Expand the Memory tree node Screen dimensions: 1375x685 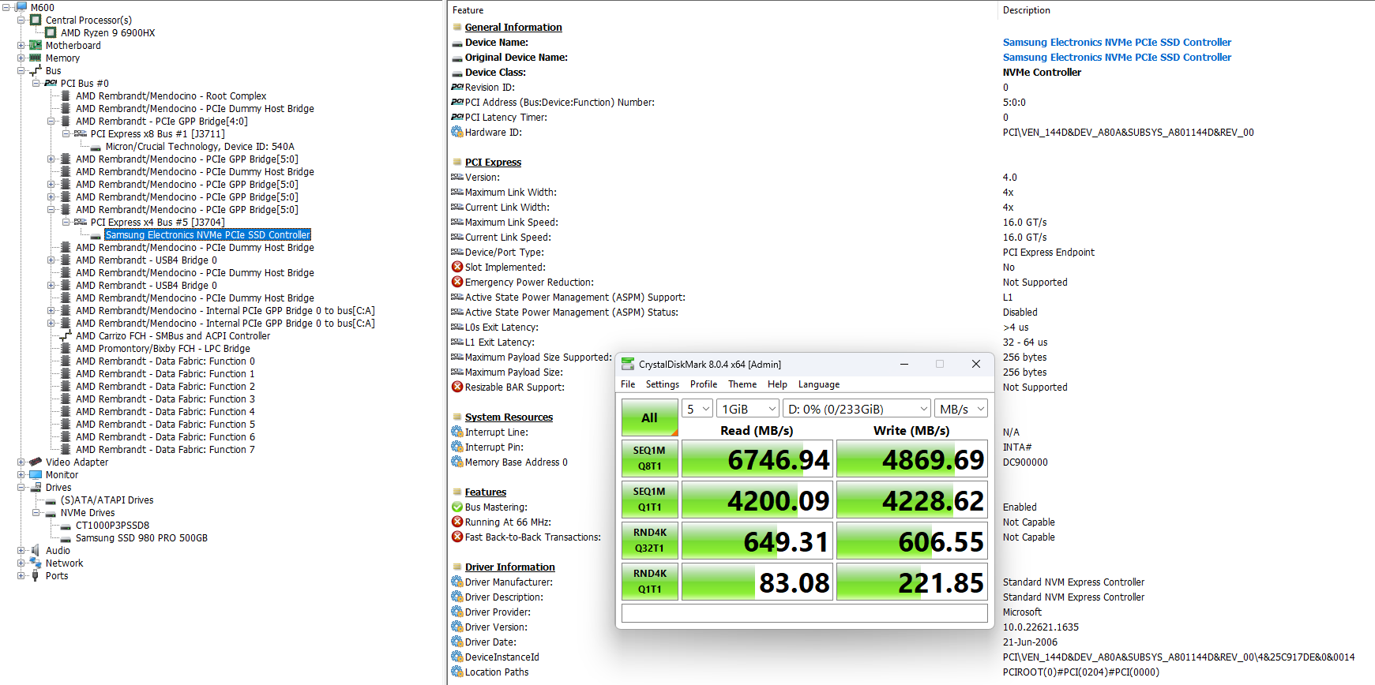click(21, 58)
